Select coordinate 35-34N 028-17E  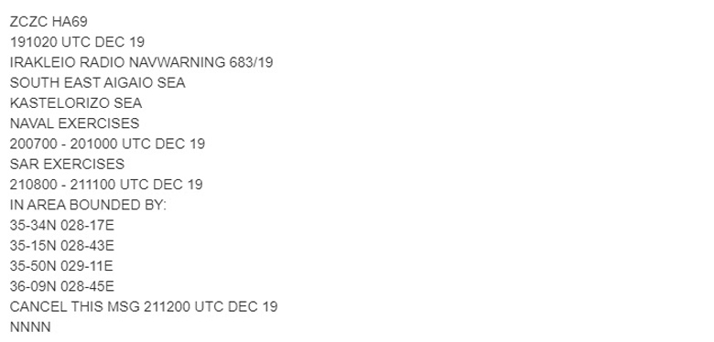[x=62, y=225]
